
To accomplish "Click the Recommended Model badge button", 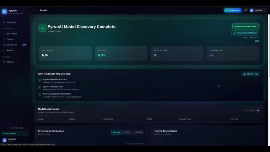I will (x=246, y=26).
